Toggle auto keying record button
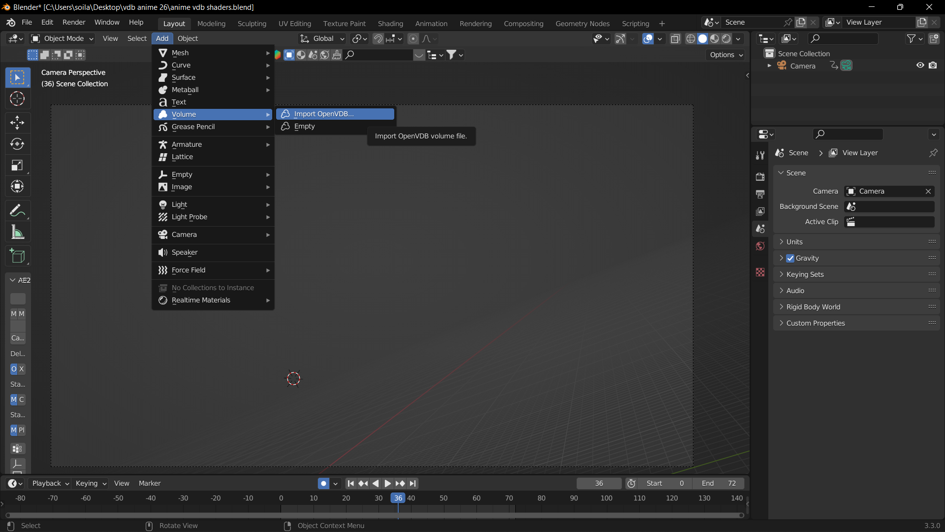This screenshot has height=532, width=945. pos(323,484)
